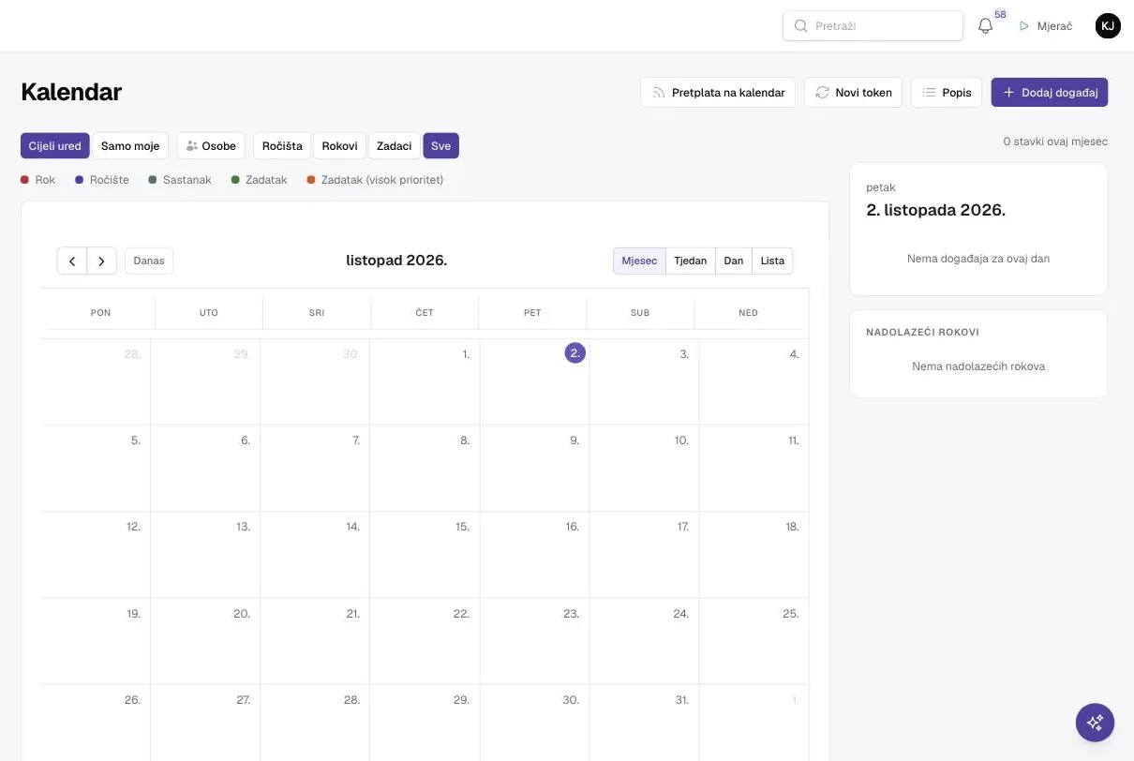The width and height of the screenshot is (1134, 761).
Task: Open the notifications bell icon
Action: click(985, 26)
